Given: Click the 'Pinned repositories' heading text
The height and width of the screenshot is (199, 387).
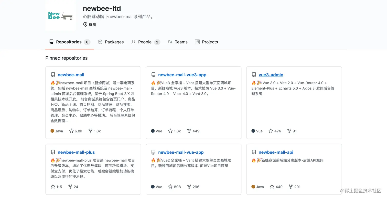Looking at the screenshot, I should (67, 58).
